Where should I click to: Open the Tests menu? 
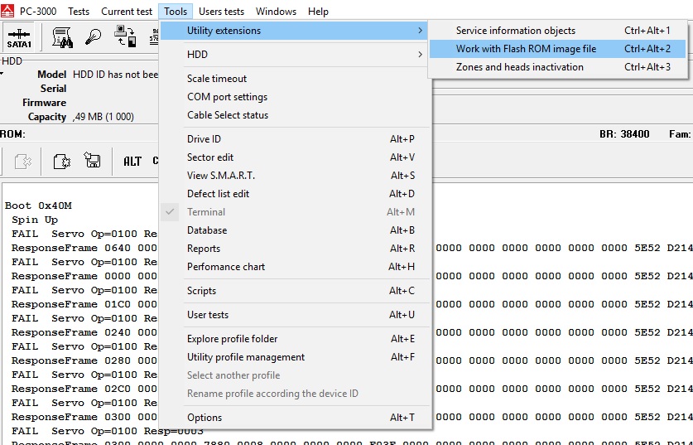[79, 12]
